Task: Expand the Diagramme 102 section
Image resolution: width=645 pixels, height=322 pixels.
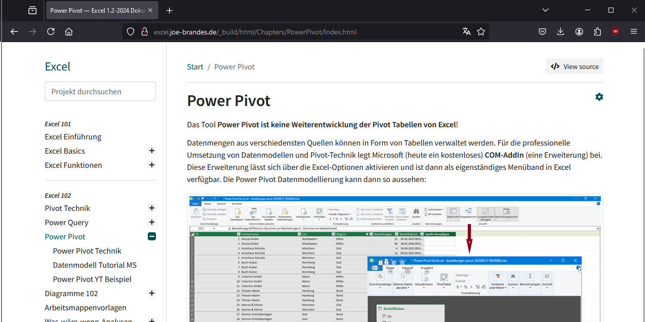Action: 151,294
